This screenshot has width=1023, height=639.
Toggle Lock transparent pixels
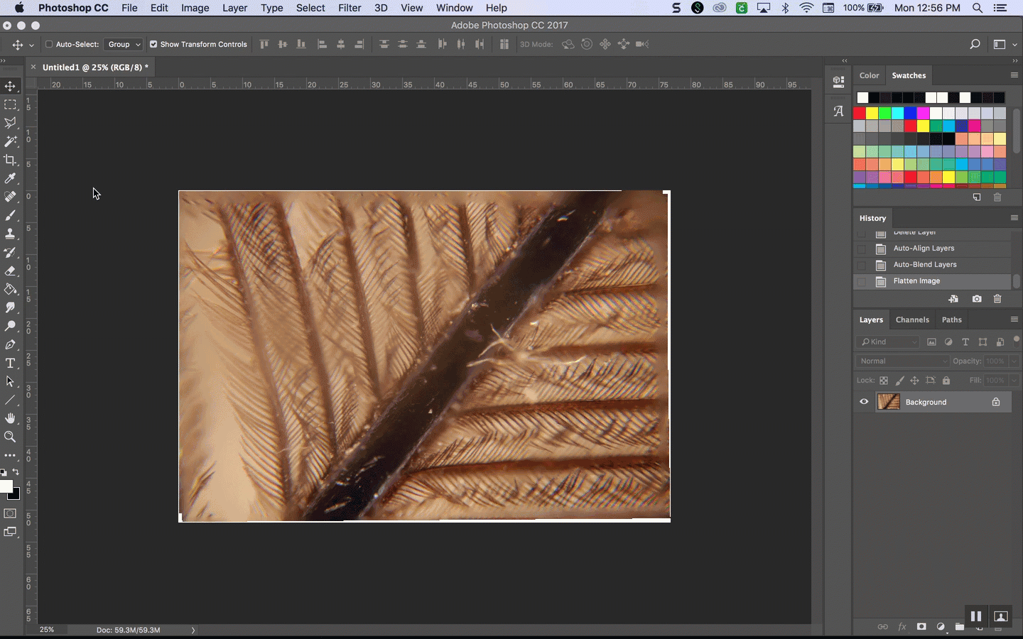(884, 381)
